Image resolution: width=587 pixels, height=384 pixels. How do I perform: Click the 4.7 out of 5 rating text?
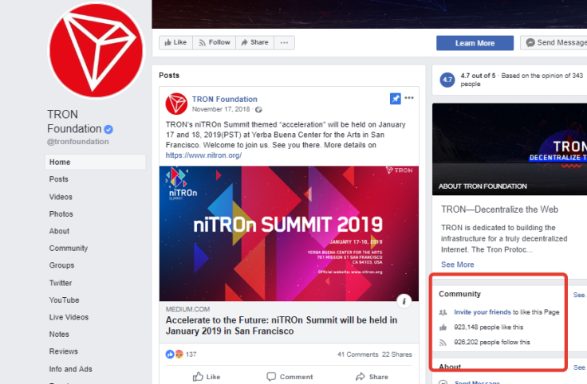click(x=478, y=76)
